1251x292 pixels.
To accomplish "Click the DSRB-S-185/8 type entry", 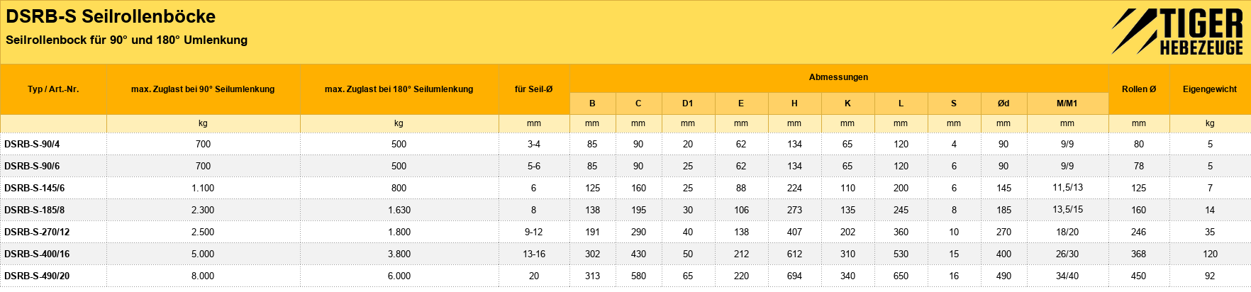I will [34, 210].
